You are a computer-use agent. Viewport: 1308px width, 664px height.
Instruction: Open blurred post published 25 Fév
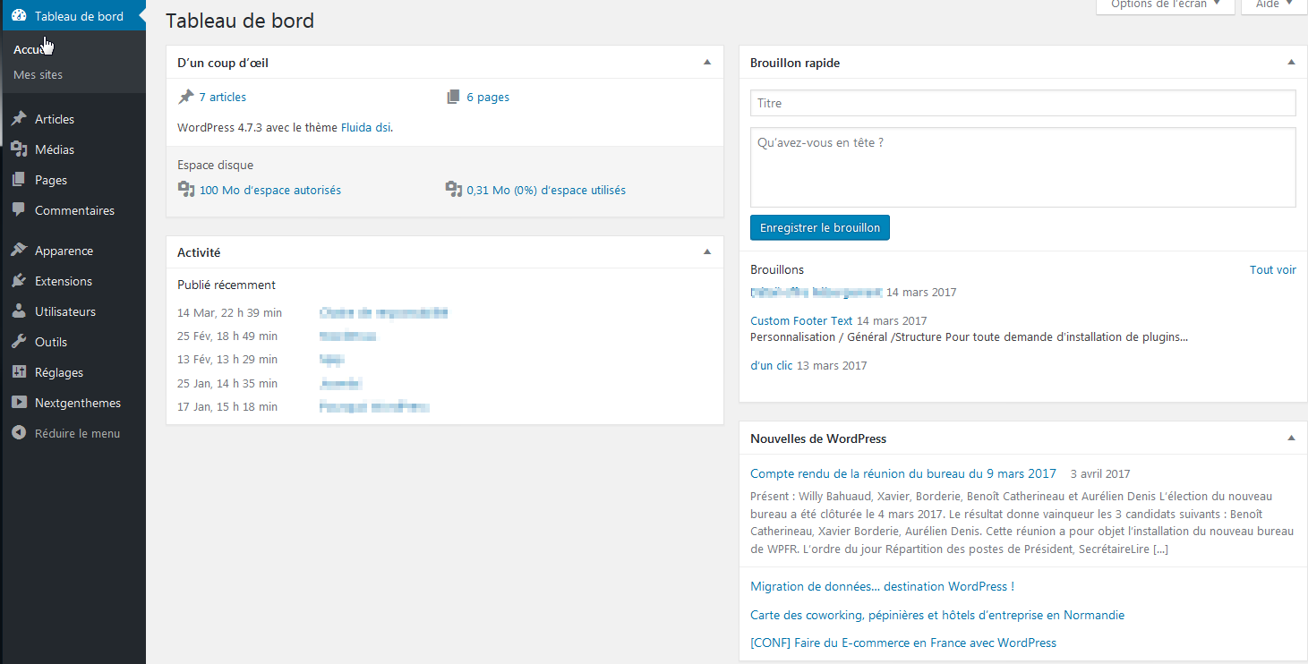347,336
